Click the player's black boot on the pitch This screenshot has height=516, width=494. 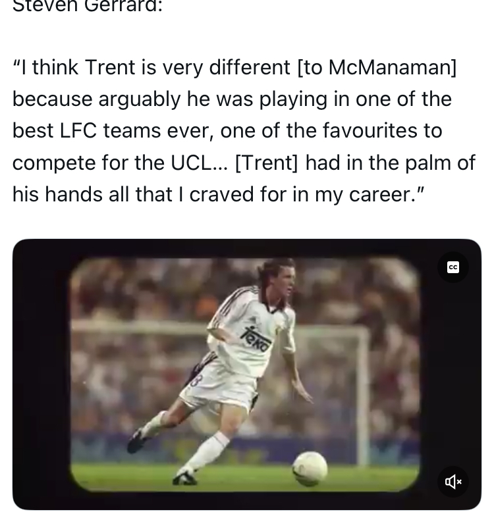click(138, 440)
